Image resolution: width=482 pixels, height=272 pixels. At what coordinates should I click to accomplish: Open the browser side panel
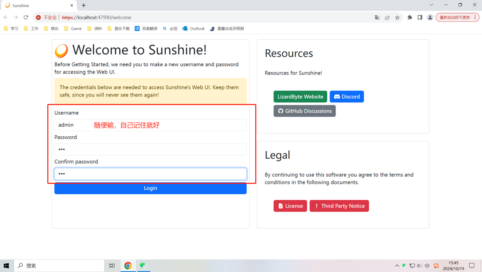click(420, 17)
